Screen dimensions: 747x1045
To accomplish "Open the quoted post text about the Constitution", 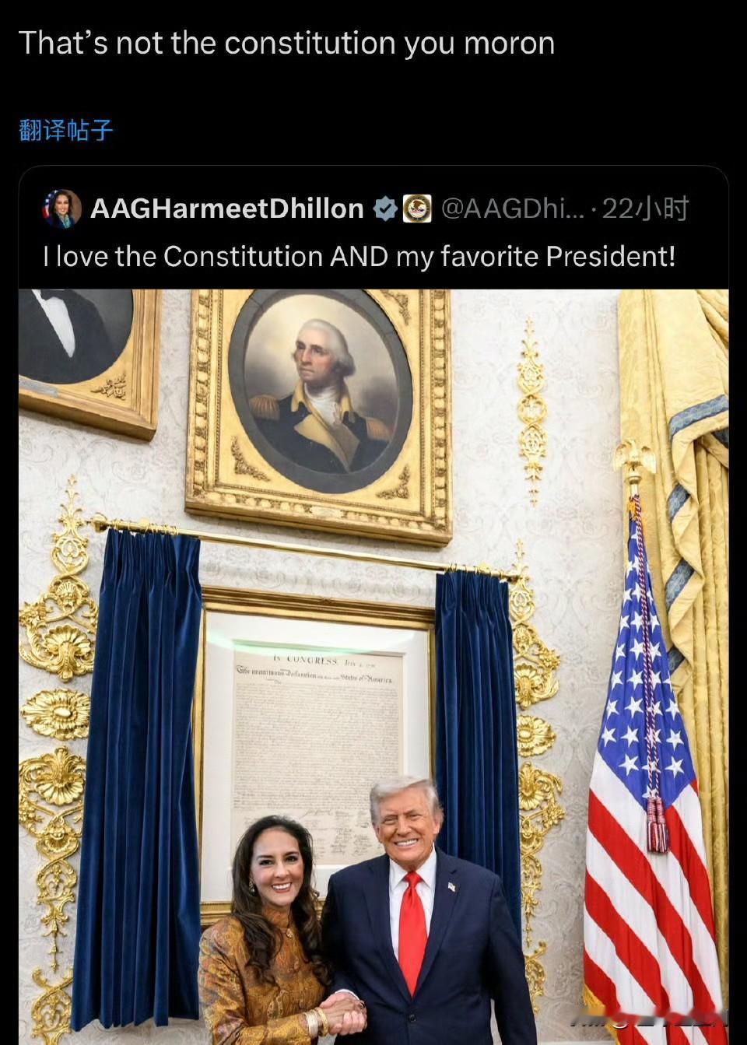I will [359, 256].
